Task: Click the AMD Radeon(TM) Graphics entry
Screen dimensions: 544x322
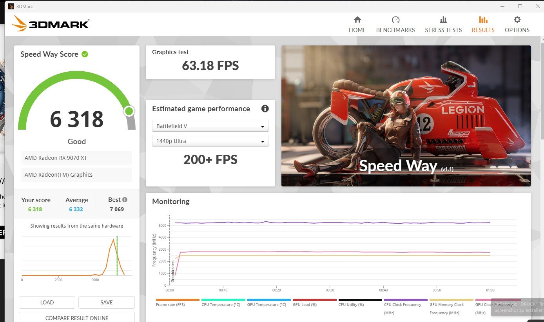Action: pyautogui.click(x=77, y=175)
